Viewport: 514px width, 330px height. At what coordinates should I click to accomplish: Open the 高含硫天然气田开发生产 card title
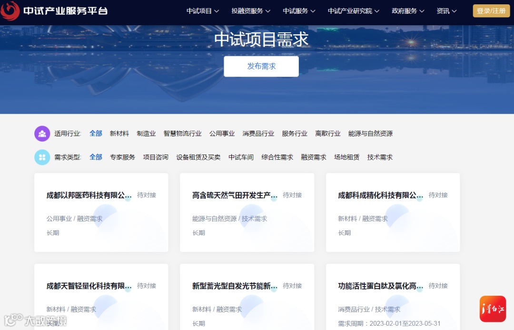(x=235, y=195)
